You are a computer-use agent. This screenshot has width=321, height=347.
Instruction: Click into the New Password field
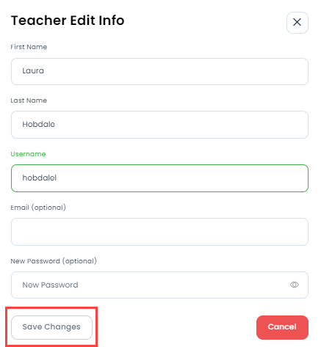[x=159, y=285]
